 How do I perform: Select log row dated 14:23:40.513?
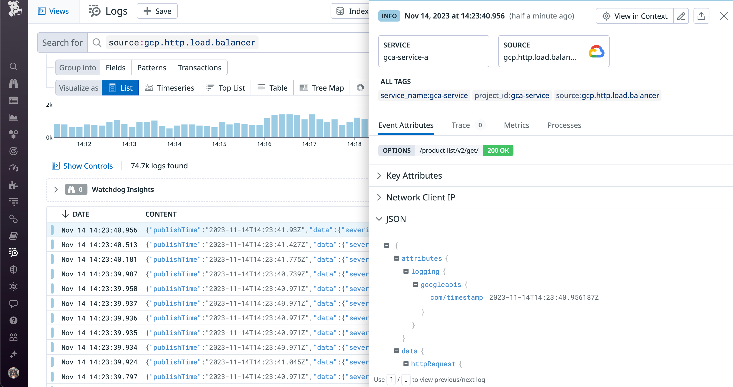(x=208, y=245)
